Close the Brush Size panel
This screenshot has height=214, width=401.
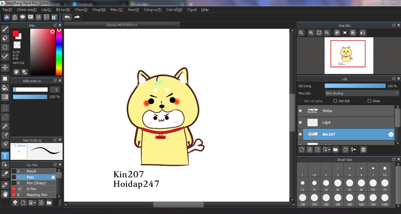(x=398, y=159)
